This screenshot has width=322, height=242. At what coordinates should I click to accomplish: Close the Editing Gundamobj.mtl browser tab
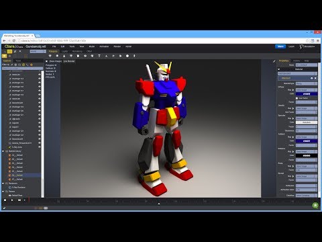[32, 36]
